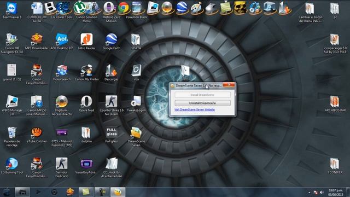Click the disabled Install DreamScene button
The image size is (350, 197).
(x=202, y=95)
